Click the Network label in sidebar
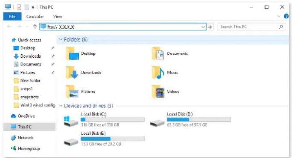 (25, 138)
